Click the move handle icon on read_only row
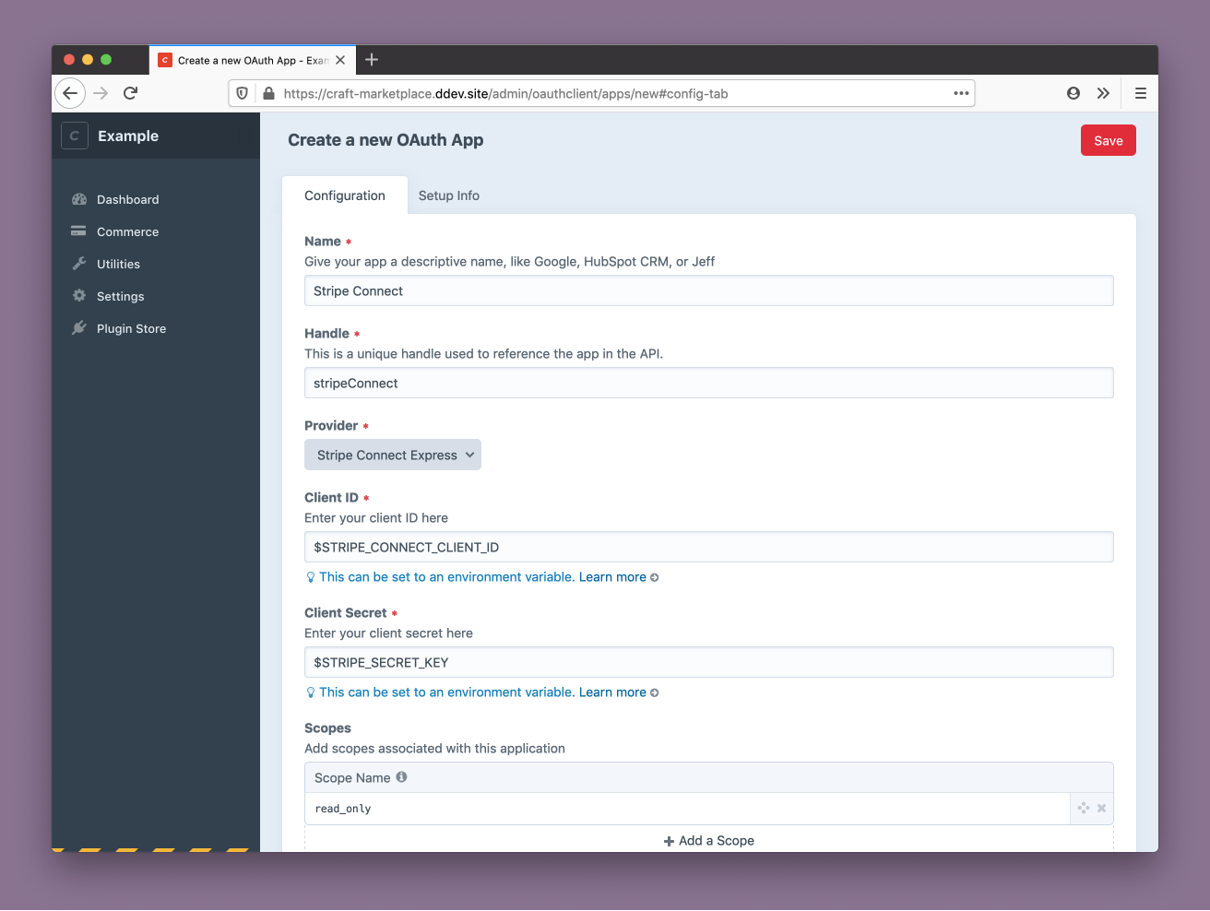The height and width of the screenshot is (911, 1210). tap(1084, 809)
